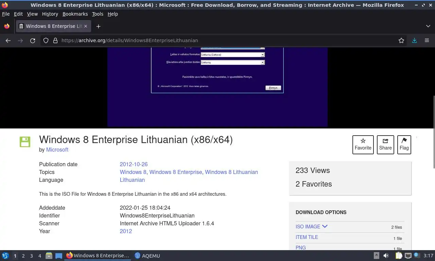Select the text '2 Favorites'
Screen dimensions: 435x261
314,184
